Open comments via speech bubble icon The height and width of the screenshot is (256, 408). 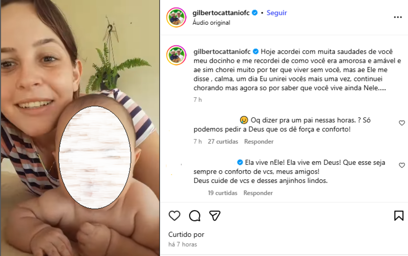click(x=195, y=216)
